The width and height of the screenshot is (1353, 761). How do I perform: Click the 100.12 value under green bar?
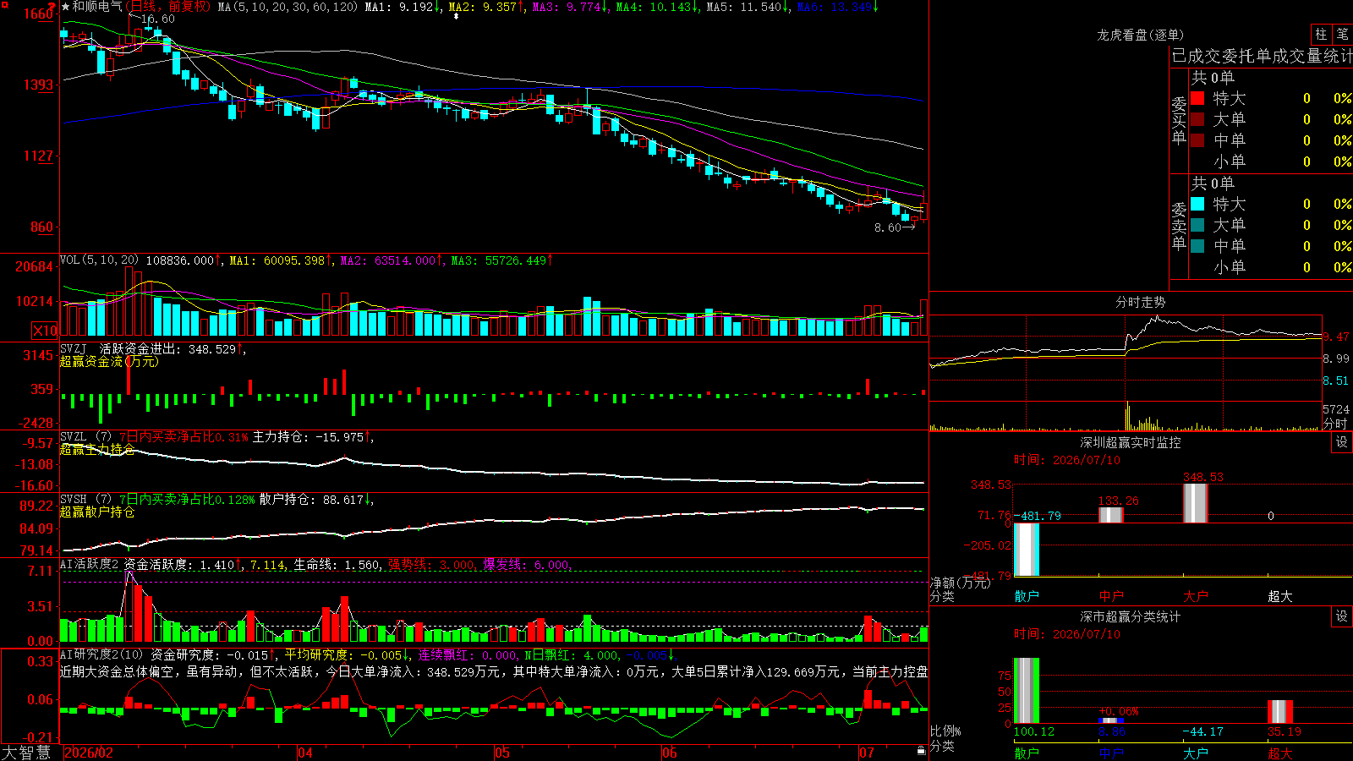click(1034, 731)
